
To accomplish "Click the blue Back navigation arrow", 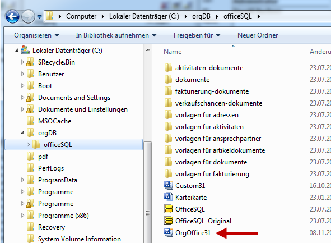I will 12,16.
